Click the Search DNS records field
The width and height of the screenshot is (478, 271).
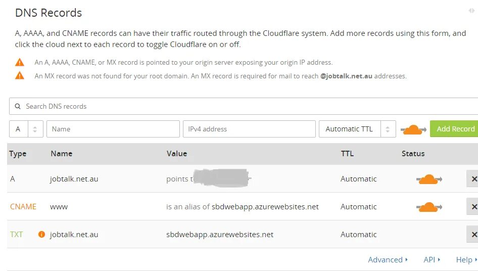[x=244, y=106]
